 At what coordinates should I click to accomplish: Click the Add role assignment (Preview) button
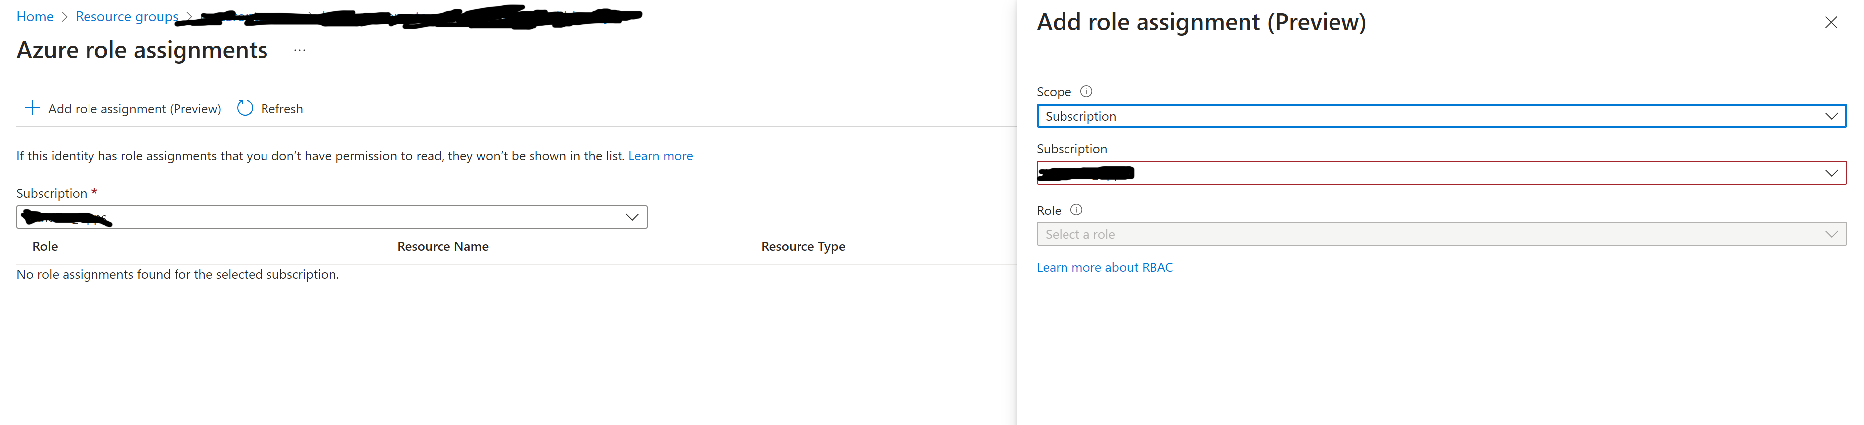tap(134, 109)
